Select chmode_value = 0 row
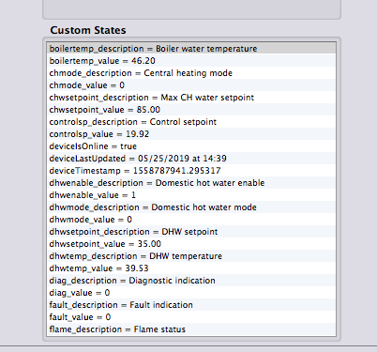The width and height of the screenshot is (377, 352). 191,85
